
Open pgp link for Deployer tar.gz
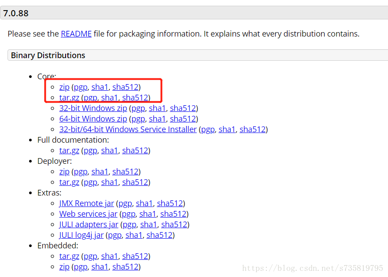(x=91, y=182)
